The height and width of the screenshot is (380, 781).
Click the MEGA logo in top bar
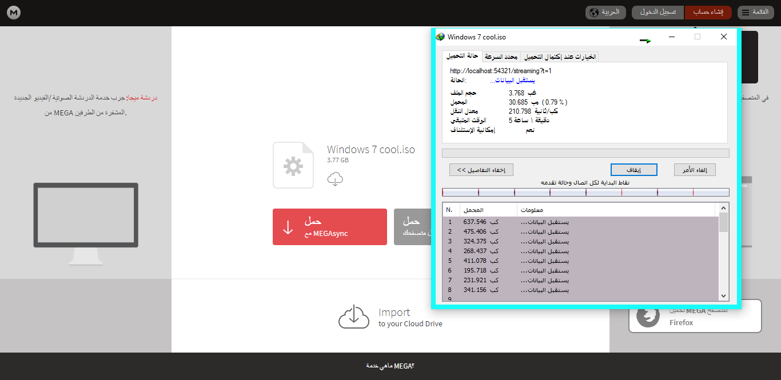click(x=14, y=13)
